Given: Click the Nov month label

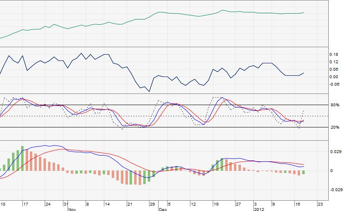Looking at the screenshot, I should [x=72, y=209].
